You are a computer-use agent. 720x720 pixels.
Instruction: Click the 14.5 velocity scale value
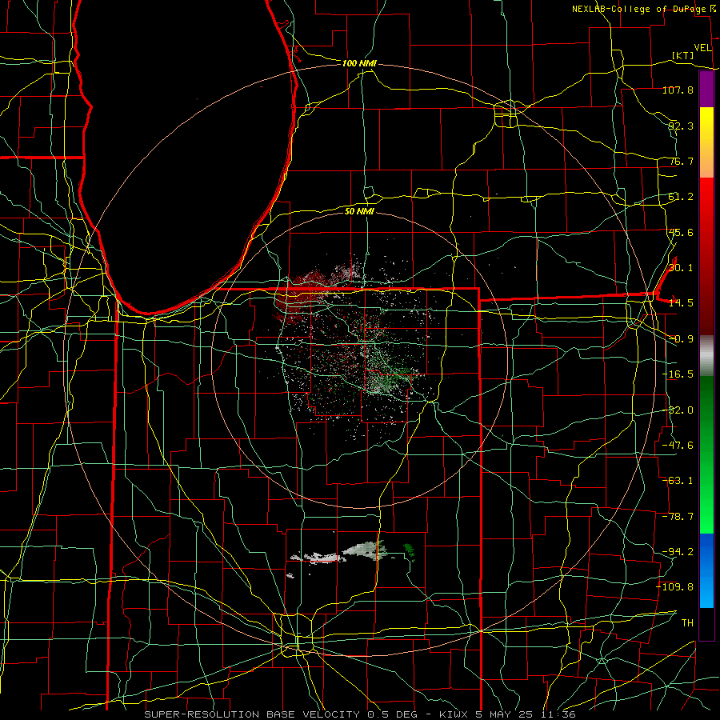[x=681, y=303]
